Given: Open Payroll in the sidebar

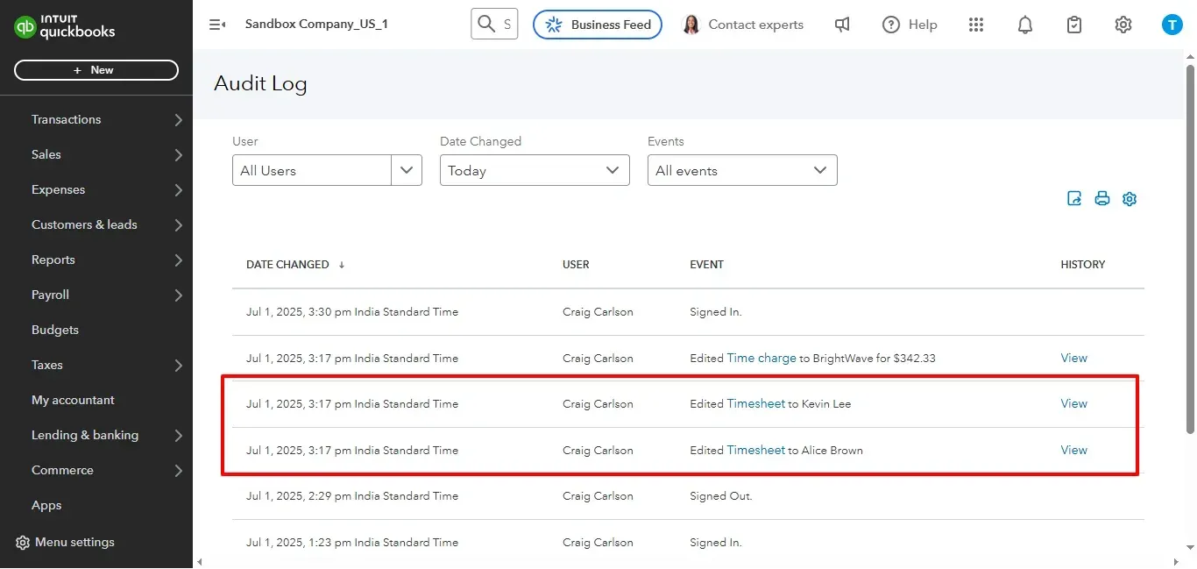Looking at the screenshot, I should coord(51,295).
